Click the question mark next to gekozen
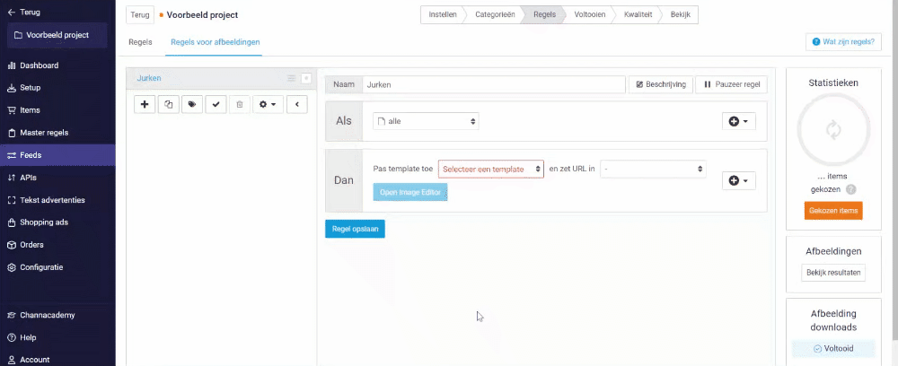898x366 pixels. (x=851, y=189)
